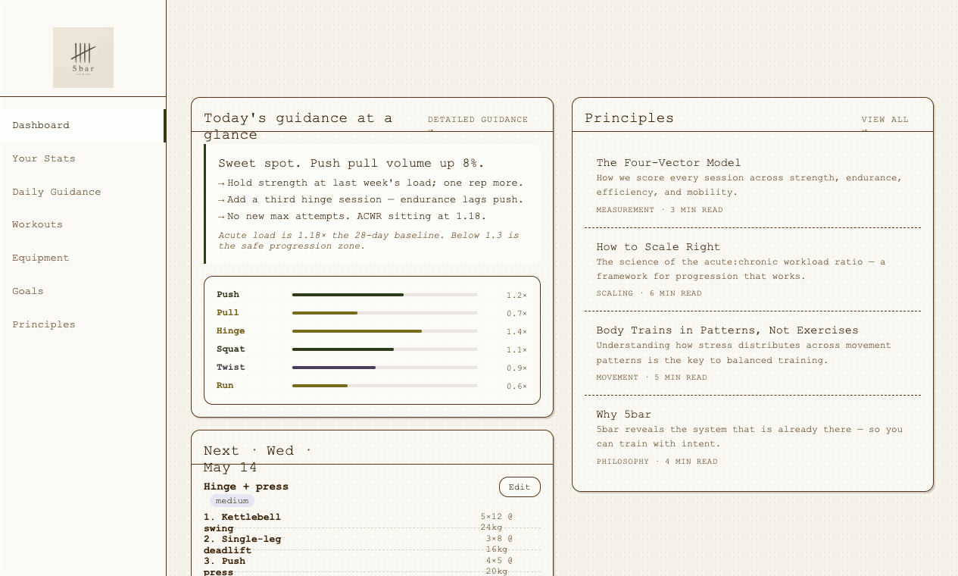This screenshot has width=958, height=576.
Task: Go to Your Stats page
Action: 83,159
